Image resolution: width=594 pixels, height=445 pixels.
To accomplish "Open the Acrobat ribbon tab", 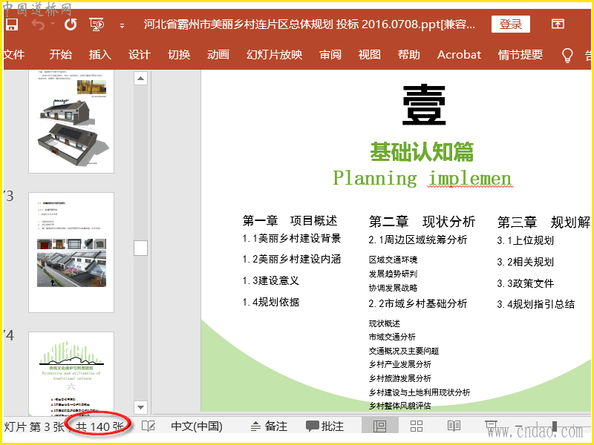I will 459,55.
